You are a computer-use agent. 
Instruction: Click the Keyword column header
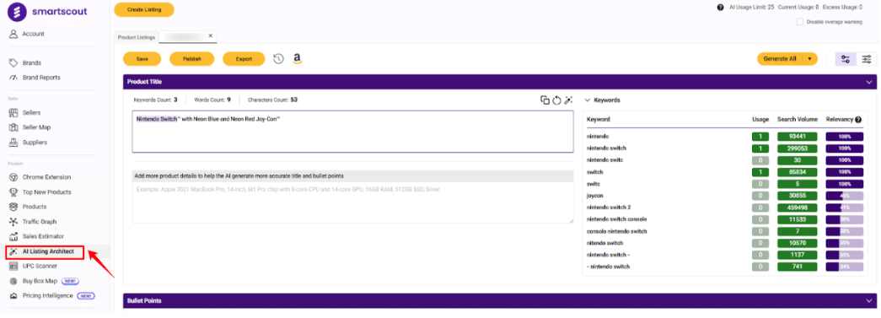coord(599,119)
